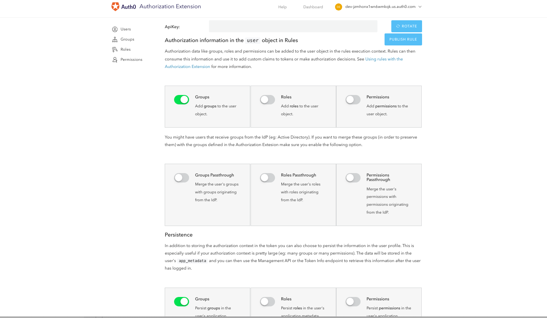Click the Authorization Extension title logo area
This screenshot has width=547, height=318.
pyautogui.click(x=170, y=6)
